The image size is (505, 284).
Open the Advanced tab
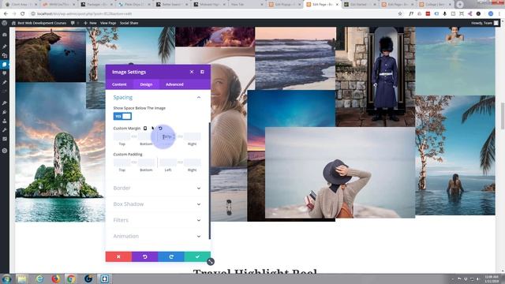(x=174, y=84)
